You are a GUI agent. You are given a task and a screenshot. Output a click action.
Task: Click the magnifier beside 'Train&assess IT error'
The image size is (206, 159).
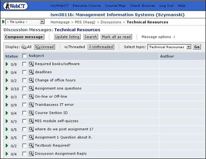(31, 105)
